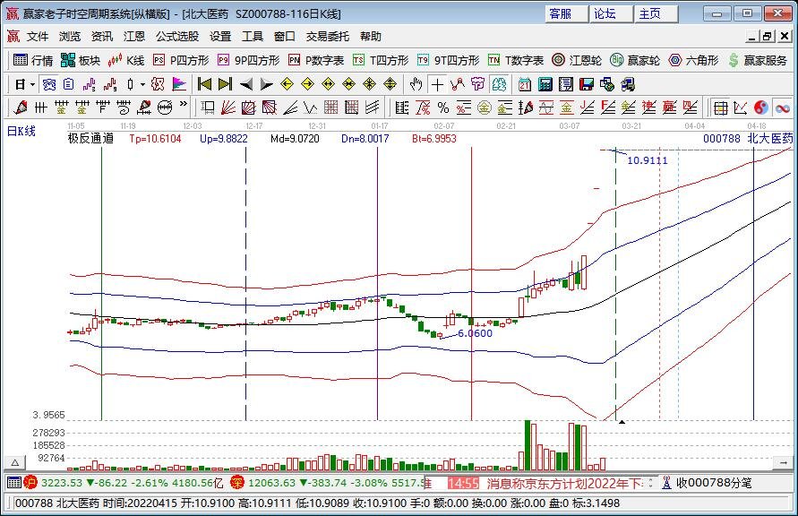
Task: Click the red floppy disk save icon
Action: [587, 84]
